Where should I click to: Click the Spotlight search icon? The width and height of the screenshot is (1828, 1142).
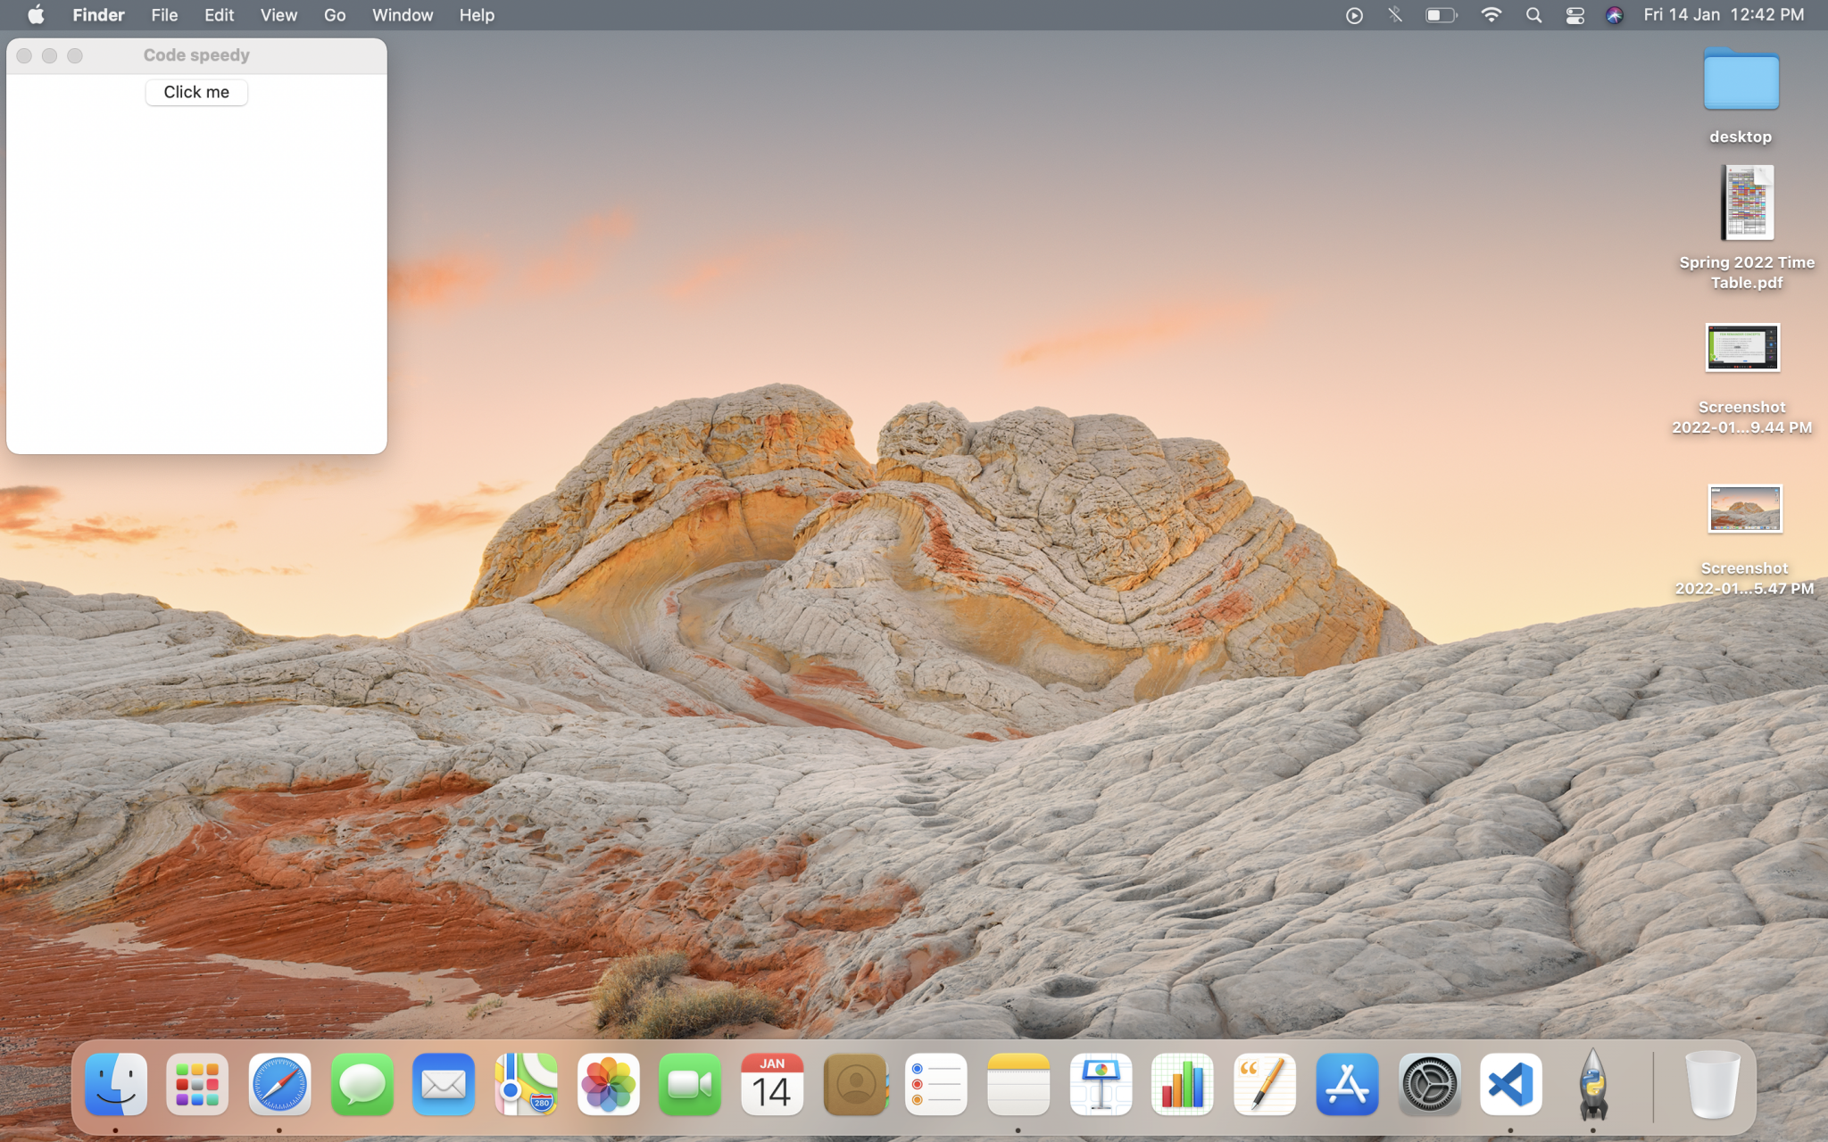pos(1533,15)
